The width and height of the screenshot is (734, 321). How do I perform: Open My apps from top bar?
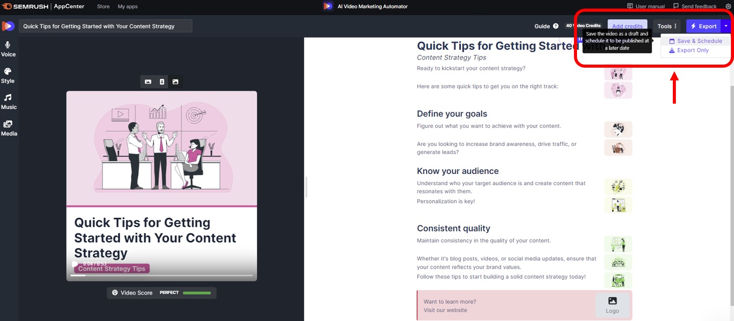127,6
